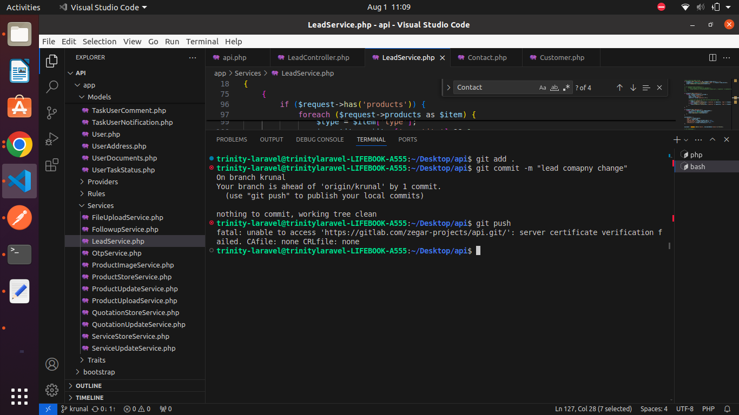Viewport: 739px width, 415px height.
Task: Open the Source Control view
Action: point(52,112)
